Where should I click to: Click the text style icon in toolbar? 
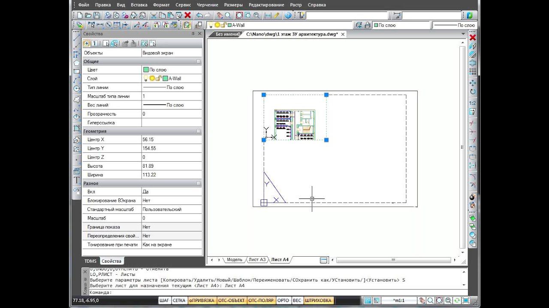point(302,15)
